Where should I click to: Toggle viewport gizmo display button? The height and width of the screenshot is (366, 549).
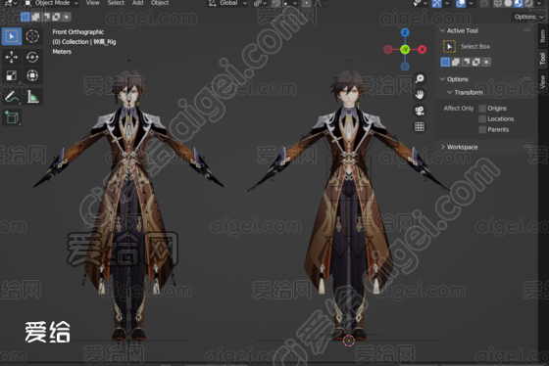[437, 4]
